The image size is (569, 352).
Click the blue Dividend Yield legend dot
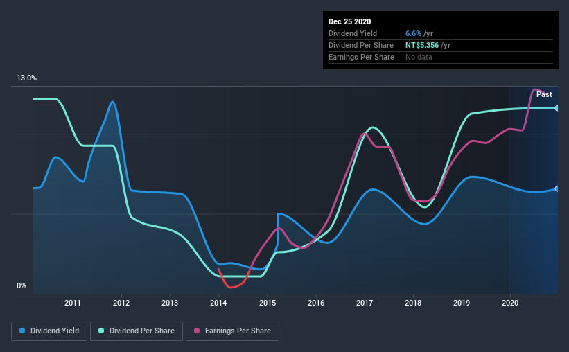[22, 331]
